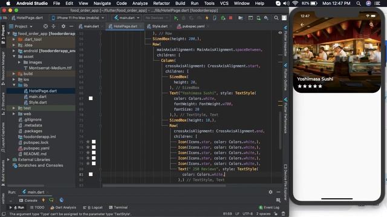Click the star gutter icon on line 75

point(88,142)
